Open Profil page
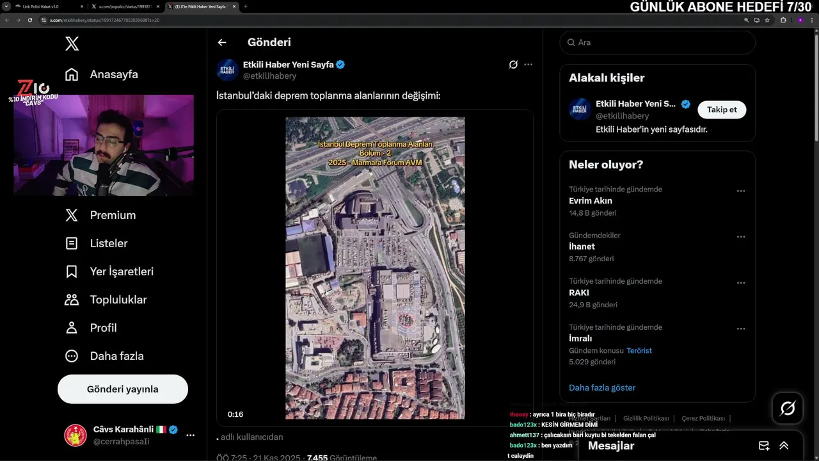 91,328
